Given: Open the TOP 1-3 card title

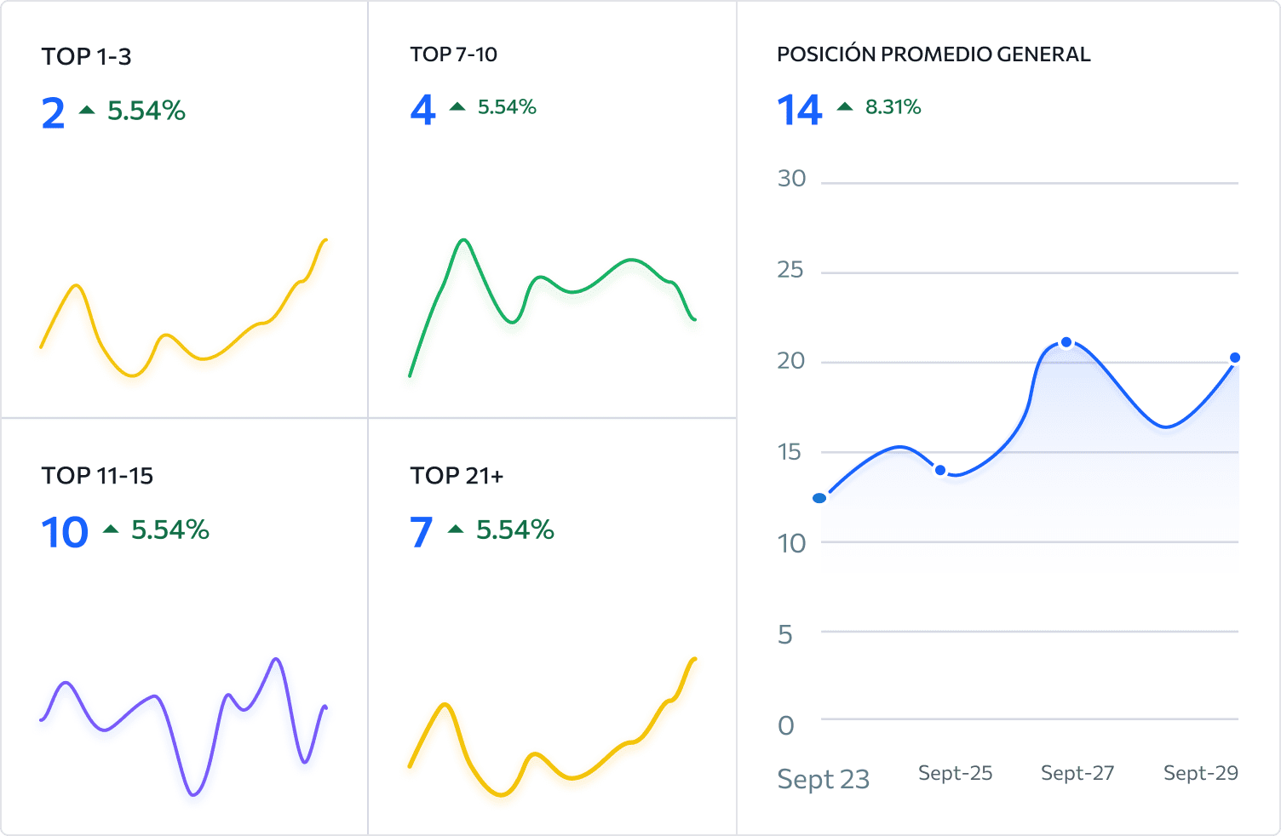Looking at the screenshot, I should [x=87, y=57].
